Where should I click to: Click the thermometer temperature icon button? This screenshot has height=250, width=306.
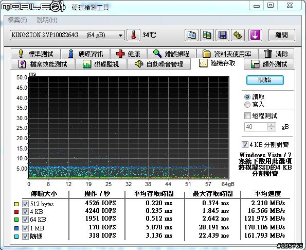(x=133, y=35)
